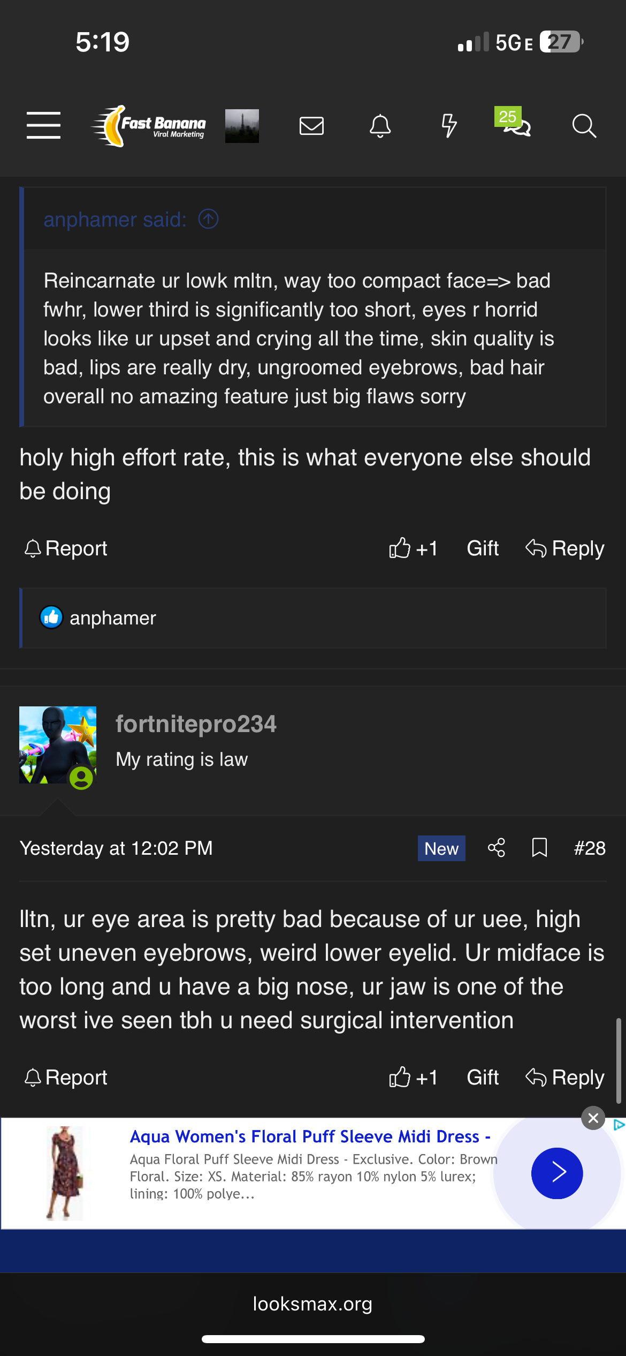The image size is (626, 1356).
Task: Open the hamburger navigation menu
Action: click(x=43, y=126)
